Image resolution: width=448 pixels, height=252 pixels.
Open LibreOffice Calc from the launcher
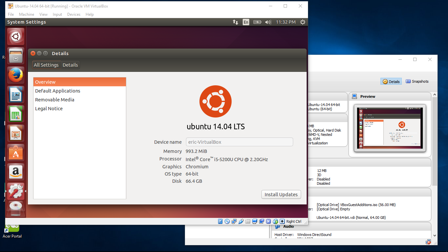(16, 114)
